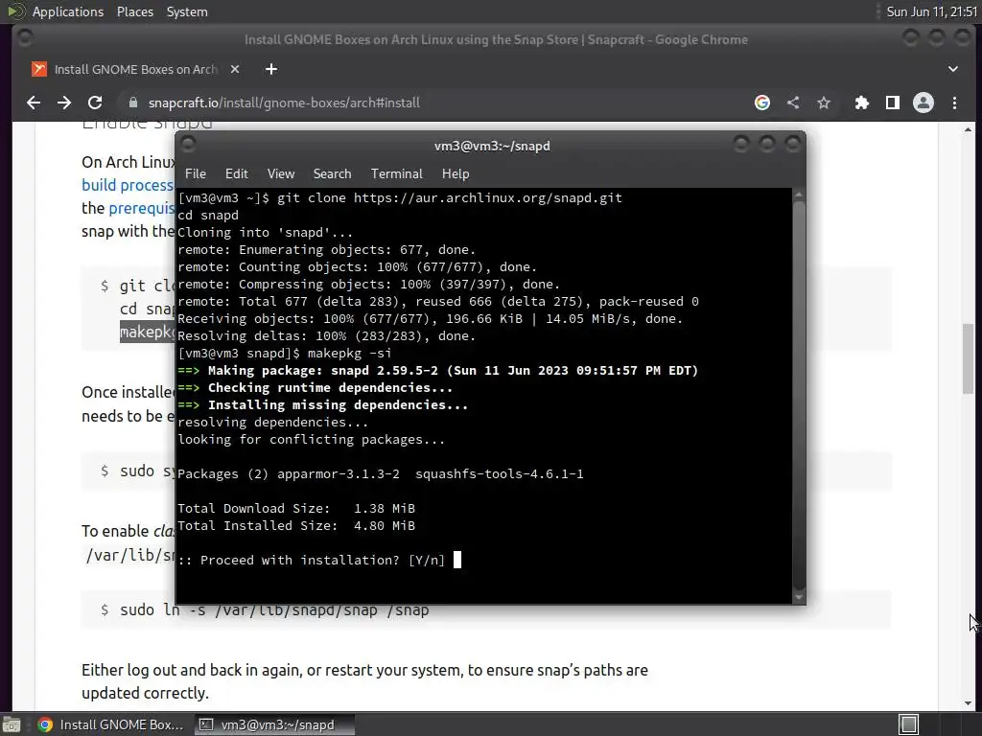Click 'Either log out and back in again' paragraph
The height and width of the screenshot is (736, 982).
click(364, 681)
